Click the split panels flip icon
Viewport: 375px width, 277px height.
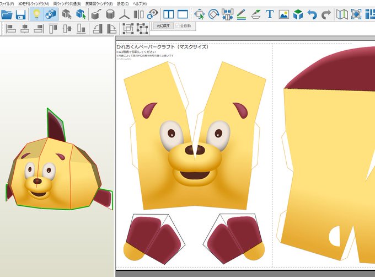point(139,14)
